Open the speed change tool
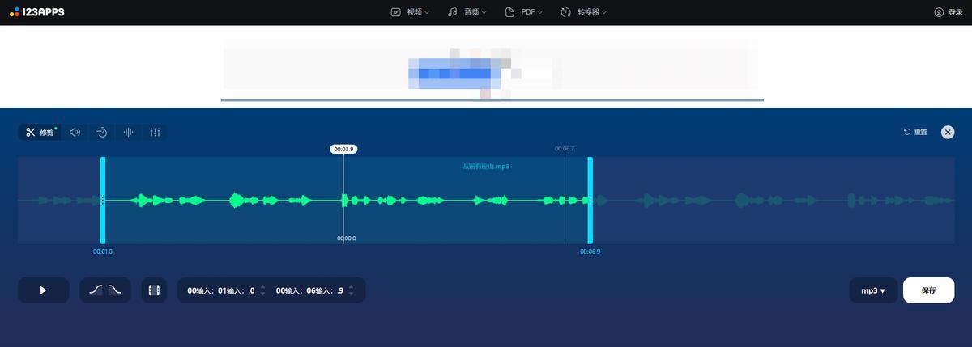This screenshot has width=972, height=347. point(102,132)
